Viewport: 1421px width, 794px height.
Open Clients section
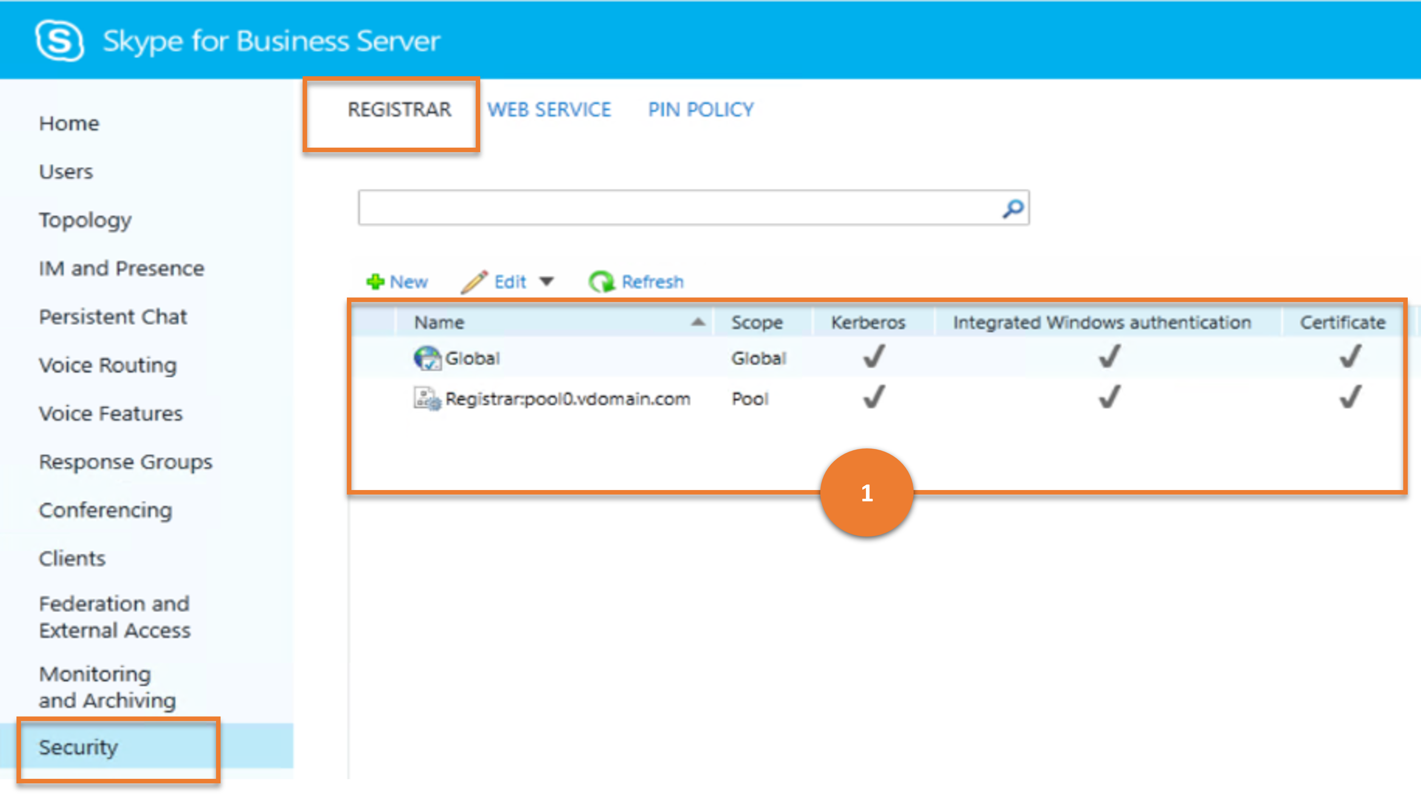coord(72,559)
